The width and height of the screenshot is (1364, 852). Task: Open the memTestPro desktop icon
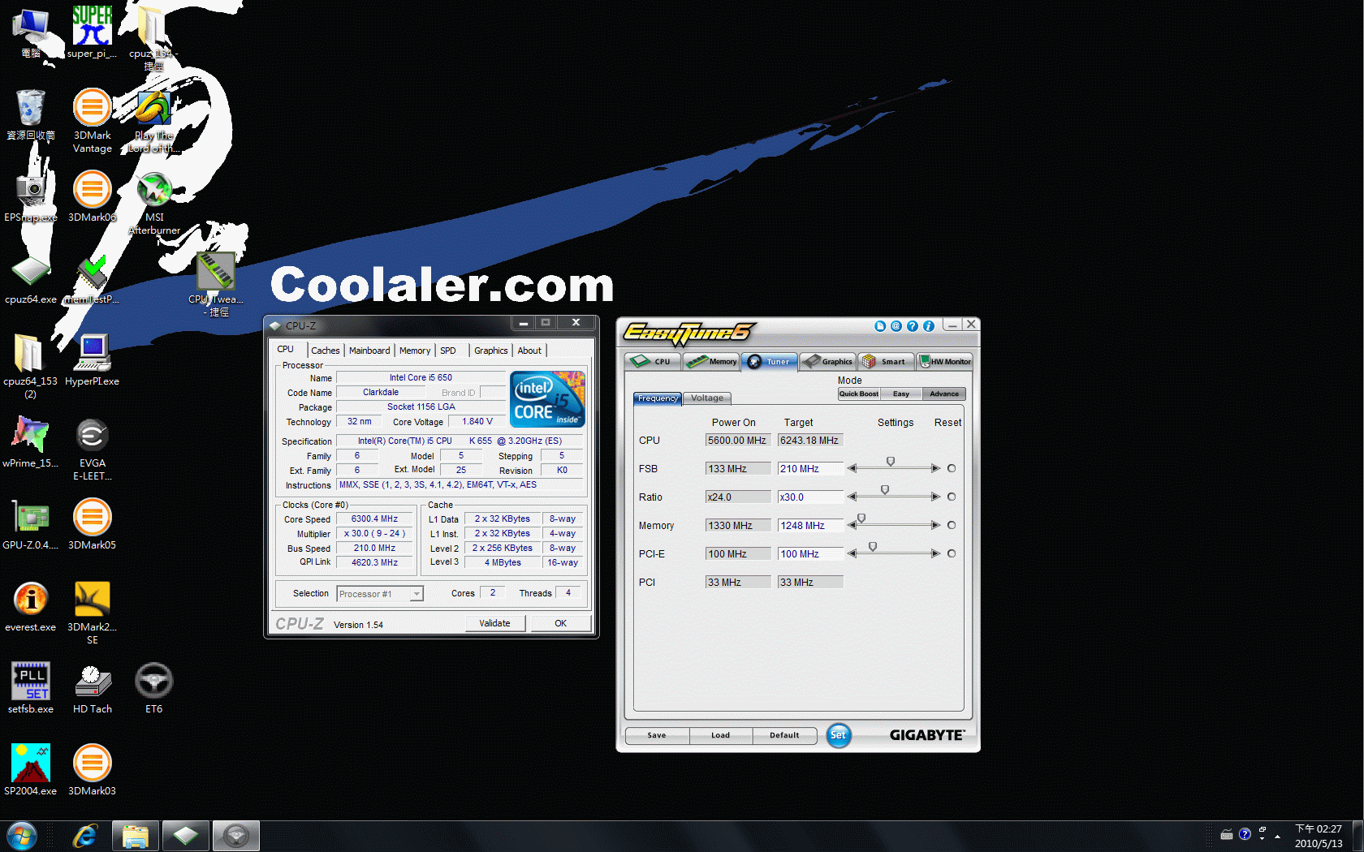[92, 278]
